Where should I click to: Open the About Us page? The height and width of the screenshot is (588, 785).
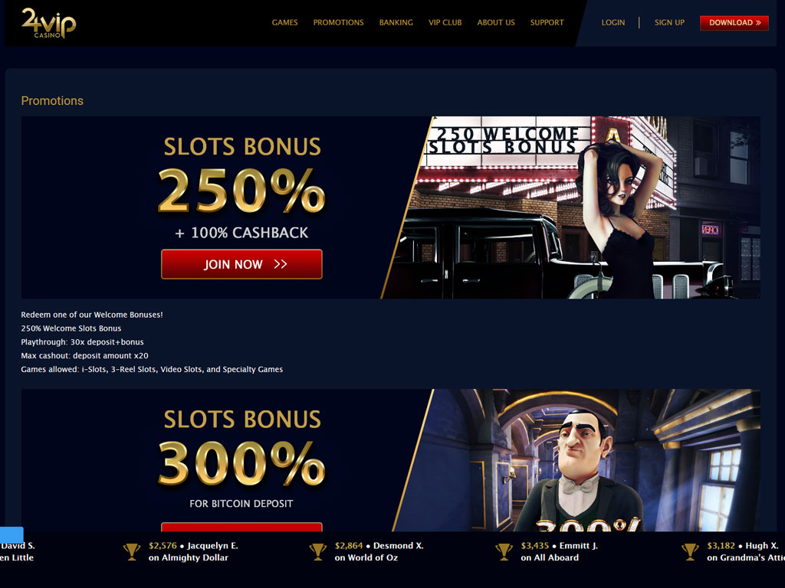(x=496, y=22)
